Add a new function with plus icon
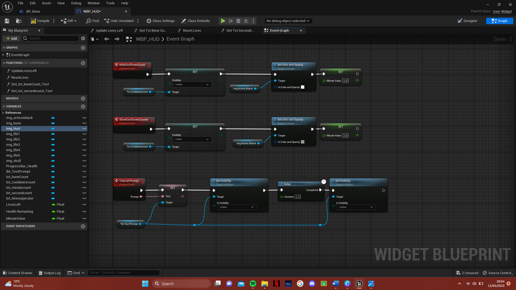The height and width of the screenshot is (290, 516). (x=83, y=63)
